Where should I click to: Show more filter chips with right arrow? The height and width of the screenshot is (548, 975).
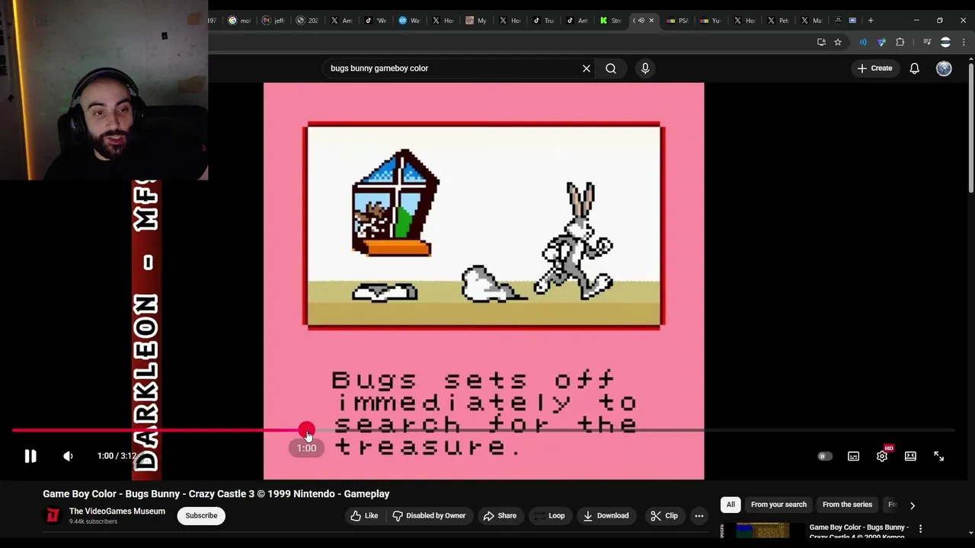912,505
